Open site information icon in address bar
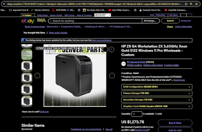202x132 pixels. click(4, 4)
